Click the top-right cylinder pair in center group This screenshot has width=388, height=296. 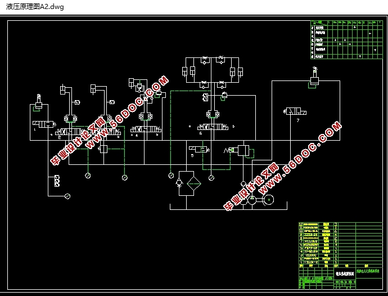tap(236, 71)
